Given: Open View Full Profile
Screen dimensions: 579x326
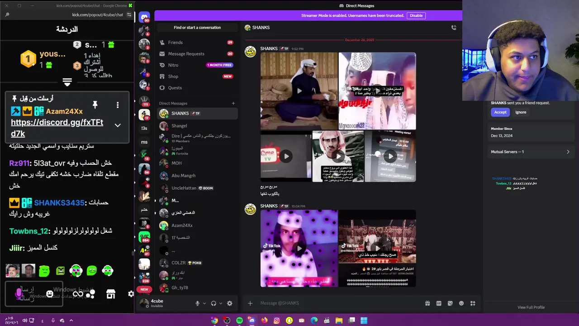Looking at the screenshot, I should point(531,307).
